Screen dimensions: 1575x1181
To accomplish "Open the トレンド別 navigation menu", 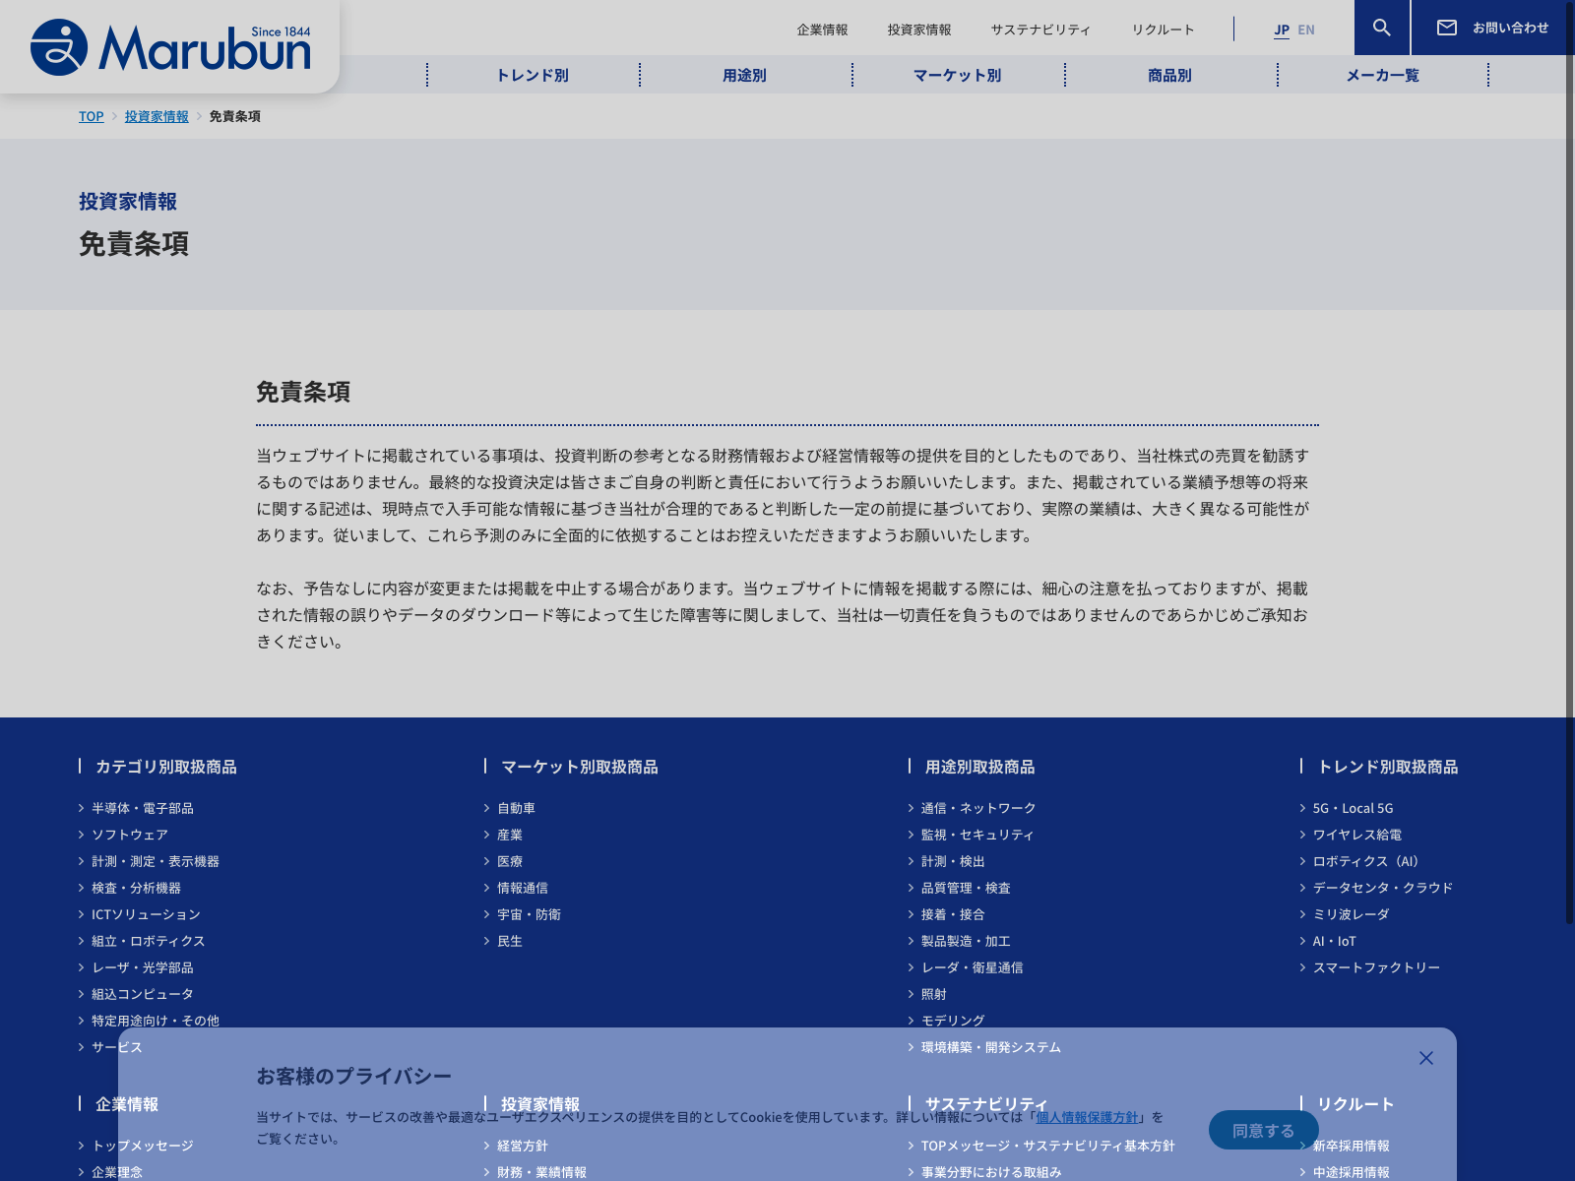I will pos(533,75).
